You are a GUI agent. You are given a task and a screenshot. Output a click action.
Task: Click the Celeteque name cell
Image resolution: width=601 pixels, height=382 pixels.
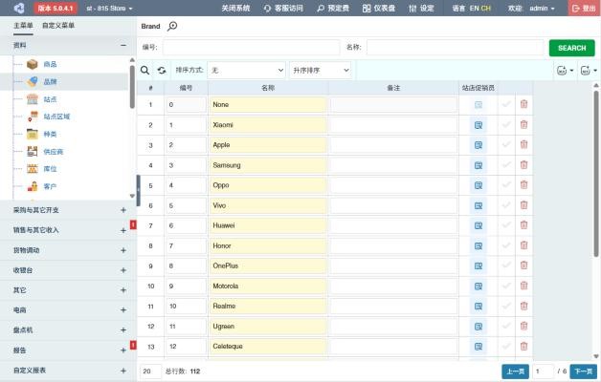click(x=268, y=347)
